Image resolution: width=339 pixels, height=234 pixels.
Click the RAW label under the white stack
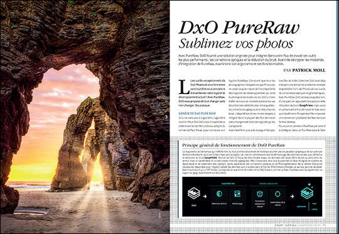tap(194, 205)
